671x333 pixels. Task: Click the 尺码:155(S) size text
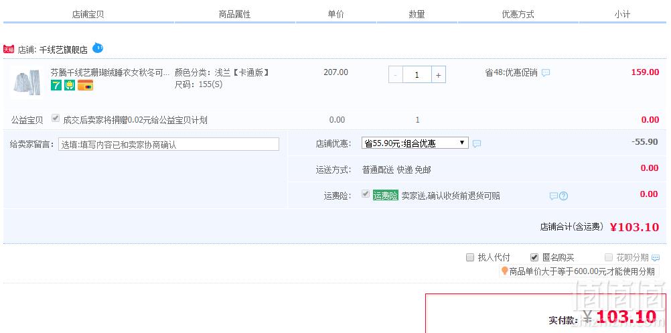click(199, 84)
